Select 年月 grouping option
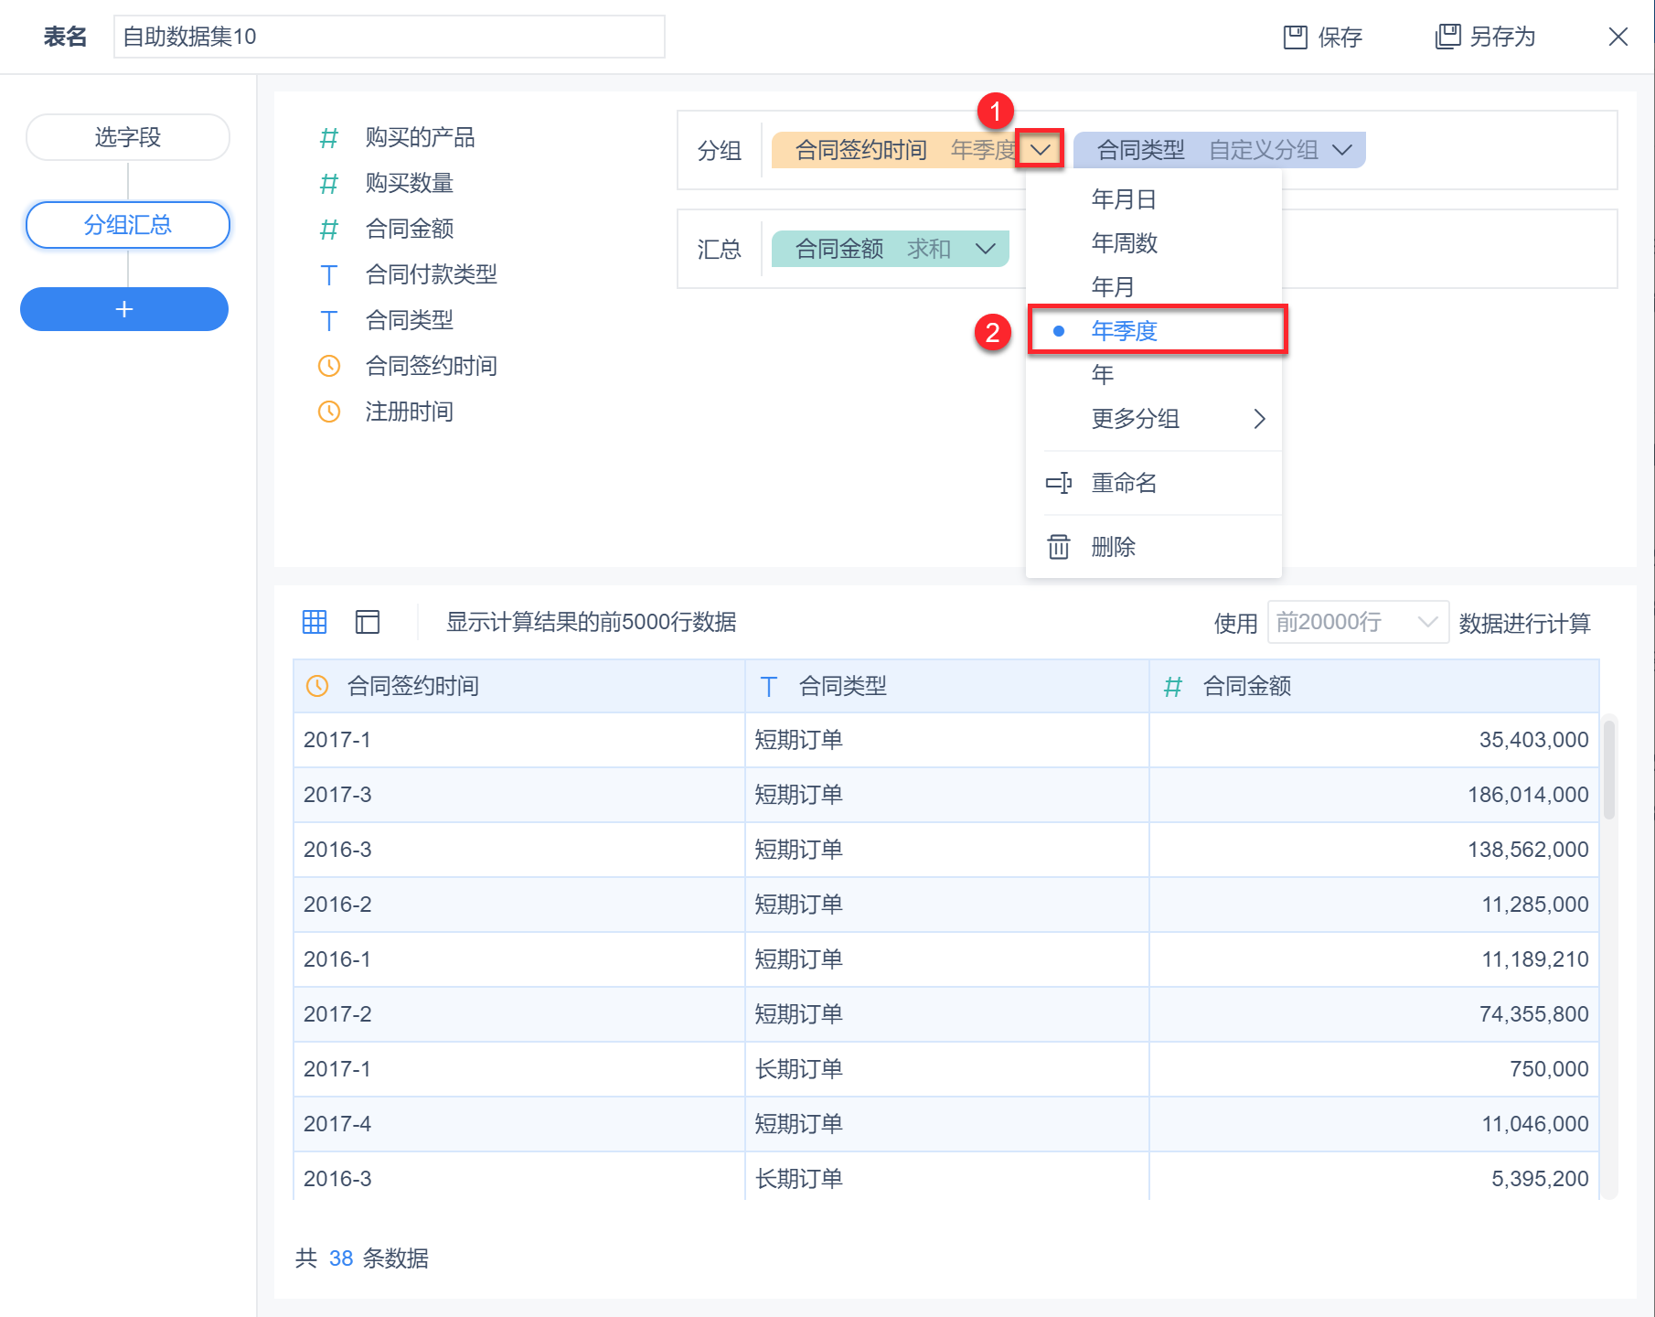 [x=1154, y=287]
